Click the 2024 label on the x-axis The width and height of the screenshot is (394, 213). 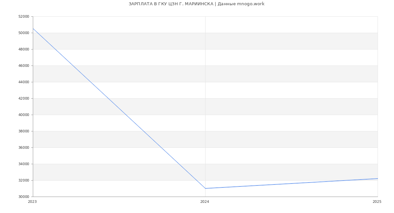point(205,202)
